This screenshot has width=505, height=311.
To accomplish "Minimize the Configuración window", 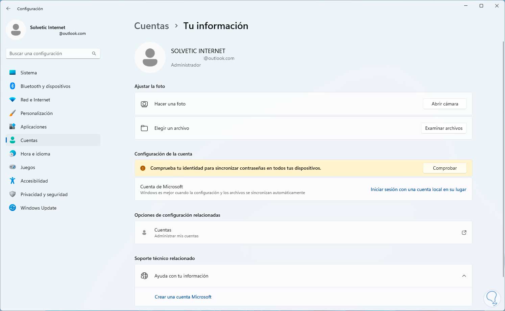I will click(466, 6).
